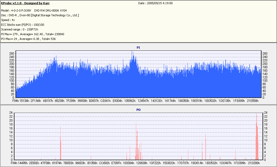Click the ECC blocks sum line
The height and width of the screenshot is (167, 277).
coord(23,25)
